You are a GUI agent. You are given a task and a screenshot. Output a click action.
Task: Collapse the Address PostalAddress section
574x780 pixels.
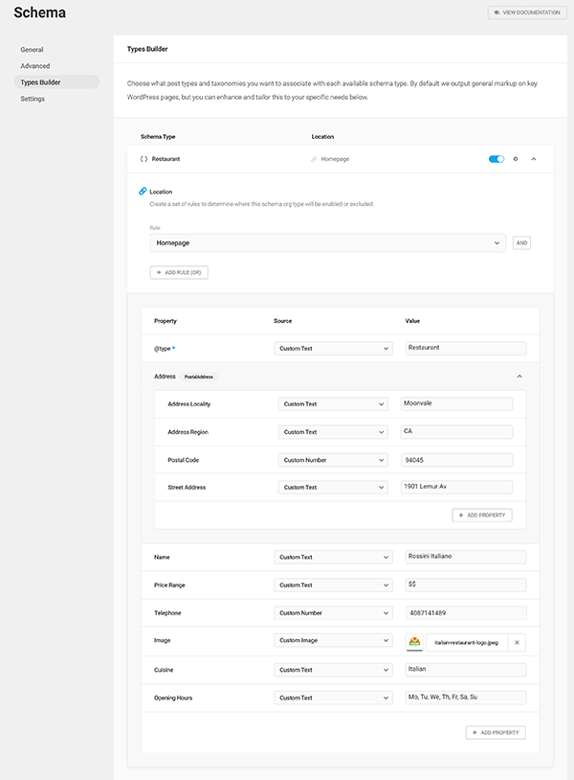(x=519, y=377)
